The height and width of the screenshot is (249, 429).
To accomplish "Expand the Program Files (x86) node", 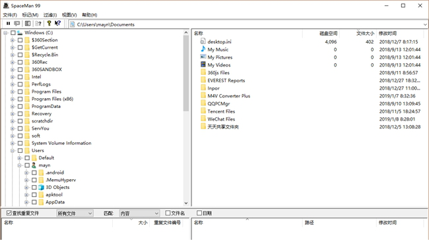I will tap(13, 99).
